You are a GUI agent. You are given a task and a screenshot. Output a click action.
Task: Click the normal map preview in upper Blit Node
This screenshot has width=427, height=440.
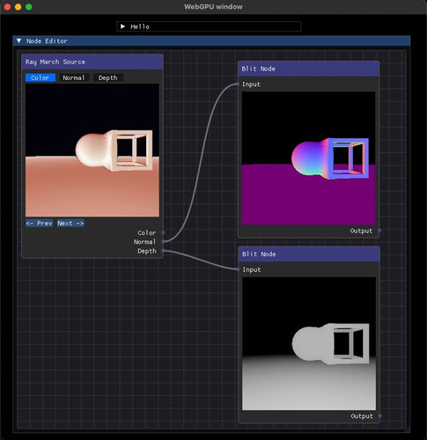308,158
